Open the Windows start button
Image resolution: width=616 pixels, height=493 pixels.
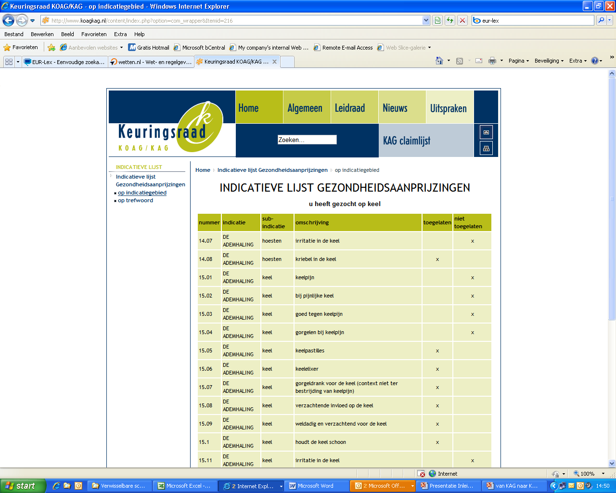23,486
